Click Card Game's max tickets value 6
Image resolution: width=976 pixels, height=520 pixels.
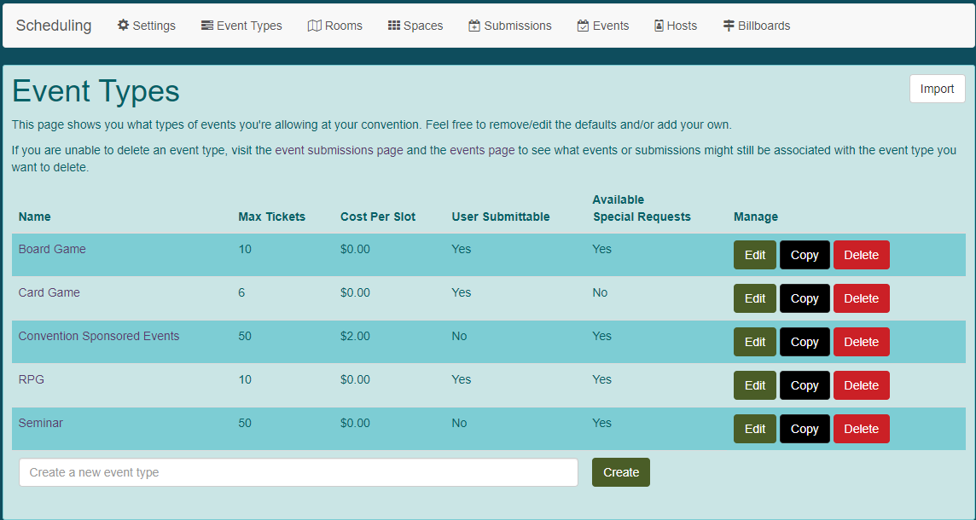point(241,292)
